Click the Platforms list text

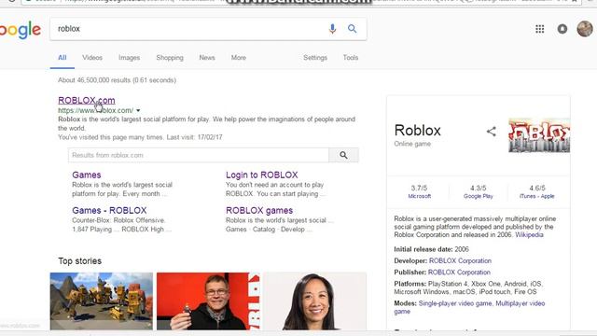pyautogui.click(x=468, y=287)
